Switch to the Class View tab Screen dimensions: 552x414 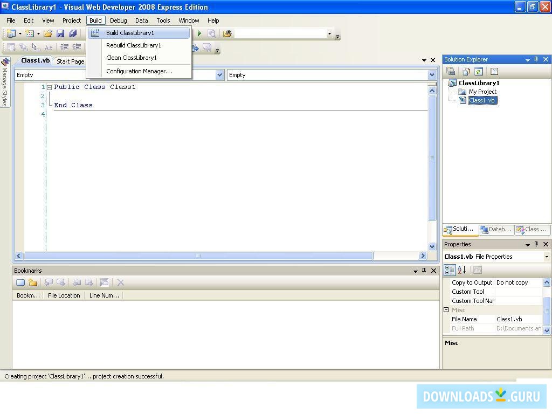532,229
